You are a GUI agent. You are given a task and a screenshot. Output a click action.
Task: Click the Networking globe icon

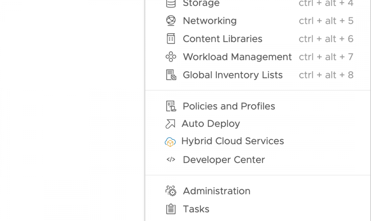[x=171, y=20]
